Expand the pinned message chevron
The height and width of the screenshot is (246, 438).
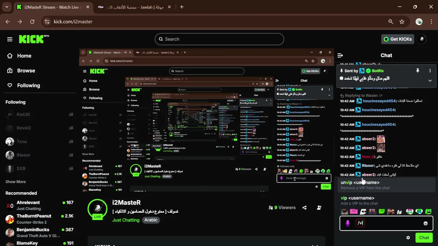pos(430,81)
